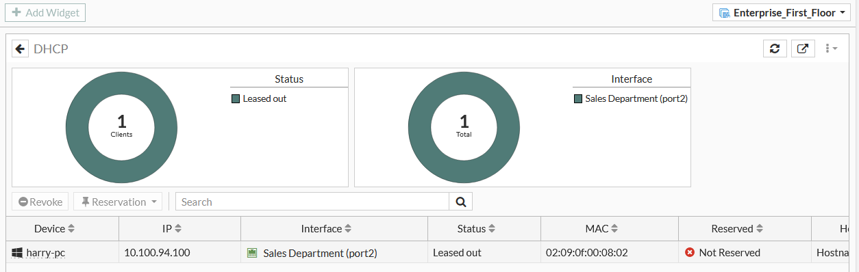Refresh the DHCP widget
The width and height of the screenshot is (859, 272).
775,49
